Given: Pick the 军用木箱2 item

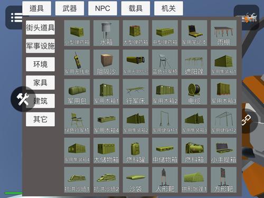Looking at the screenshot, I should 165,92.
